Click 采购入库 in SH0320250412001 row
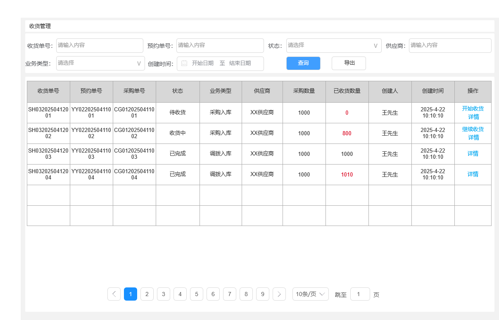The image size is (499, 320). click(x=221, y=112)
